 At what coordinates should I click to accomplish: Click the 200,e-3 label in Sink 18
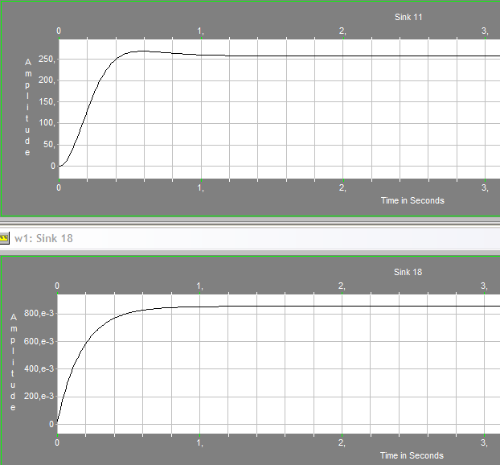(39, 397)
